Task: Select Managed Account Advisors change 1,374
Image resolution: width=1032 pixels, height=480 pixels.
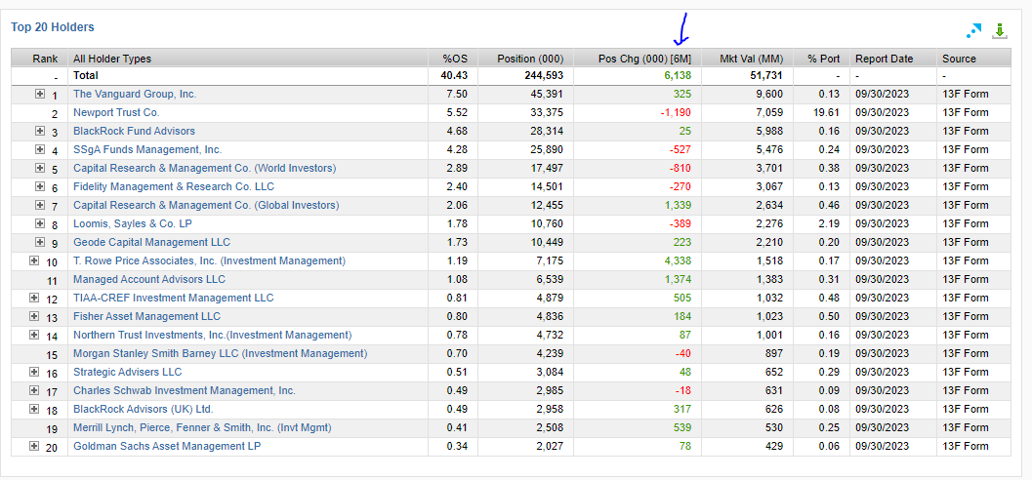Action: [x=679, y=279]
